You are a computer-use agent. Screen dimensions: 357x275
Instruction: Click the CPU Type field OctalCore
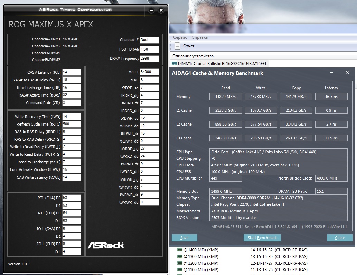pyautogui.click(x=279, y=152)
